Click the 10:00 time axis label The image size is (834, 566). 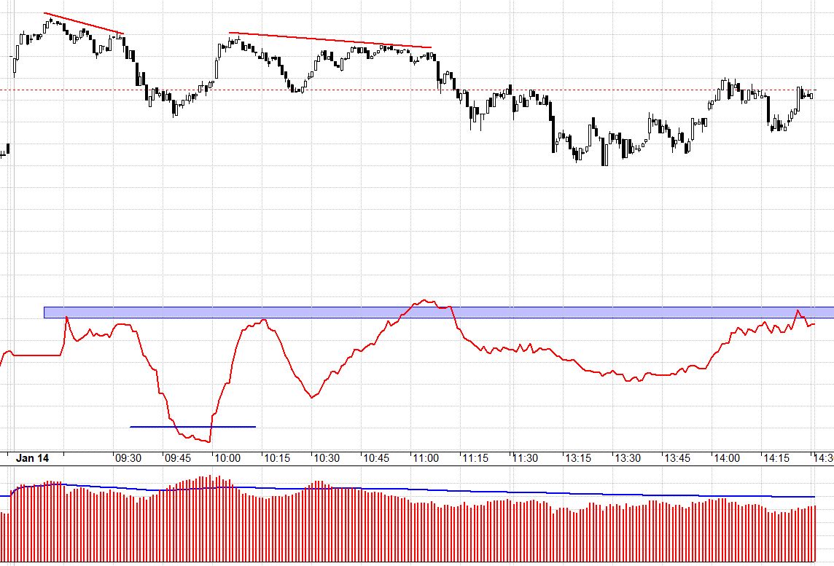227,458
